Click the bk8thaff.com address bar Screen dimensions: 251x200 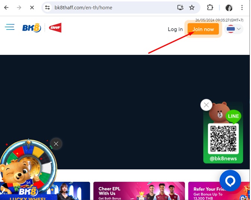(x=112, y=7)
